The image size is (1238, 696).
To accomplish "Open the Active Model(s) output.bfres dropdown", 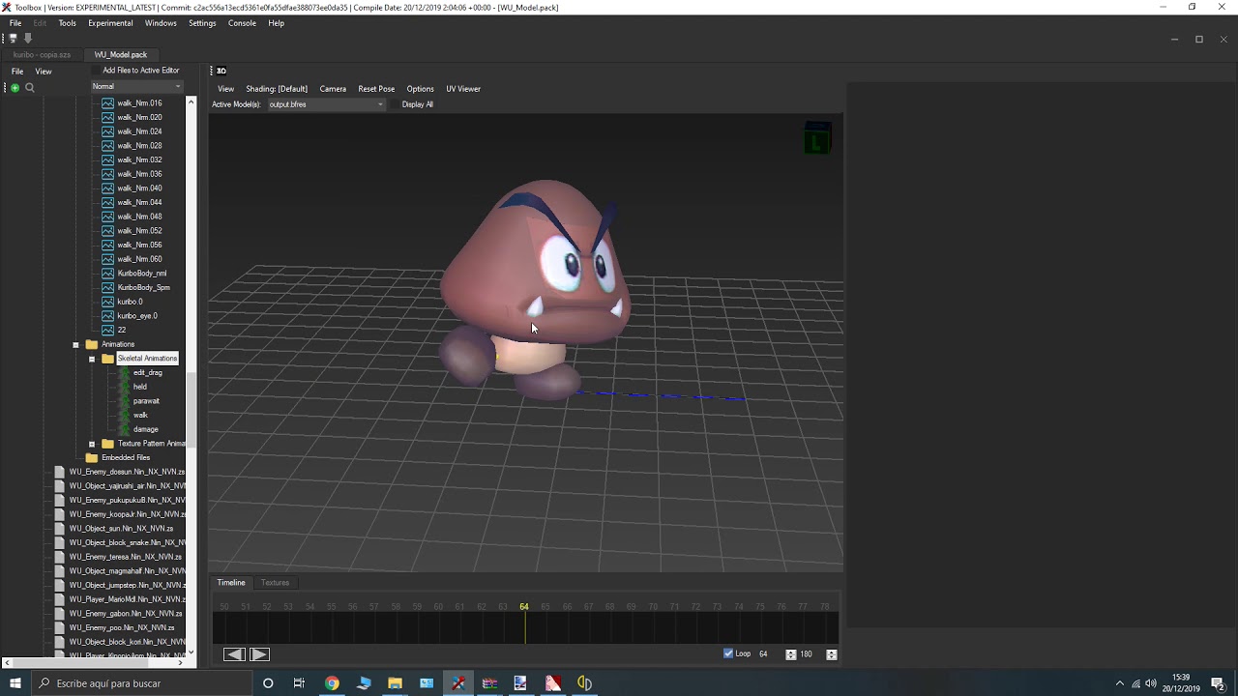I will click(x=326, y=104).
